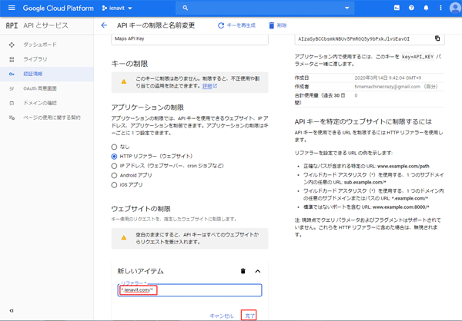Open the notifications bell
Image resolution: width=462 pixels, height=321 pixels.
coord(426,8)
